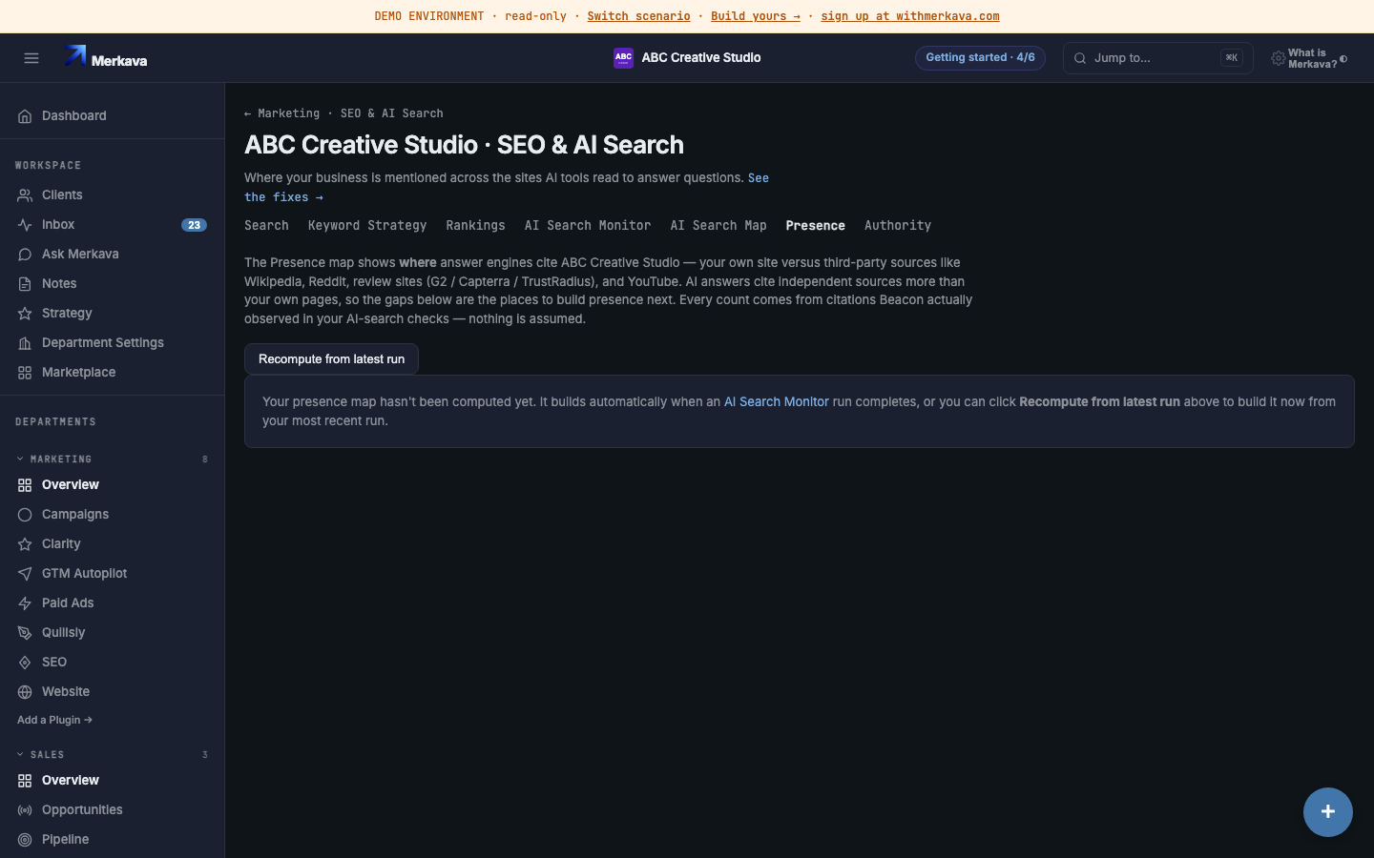Viewport: 1374px width, 858px height.
Task: Open the Getting started 4/6 checklist
Action: pos(980,58)
